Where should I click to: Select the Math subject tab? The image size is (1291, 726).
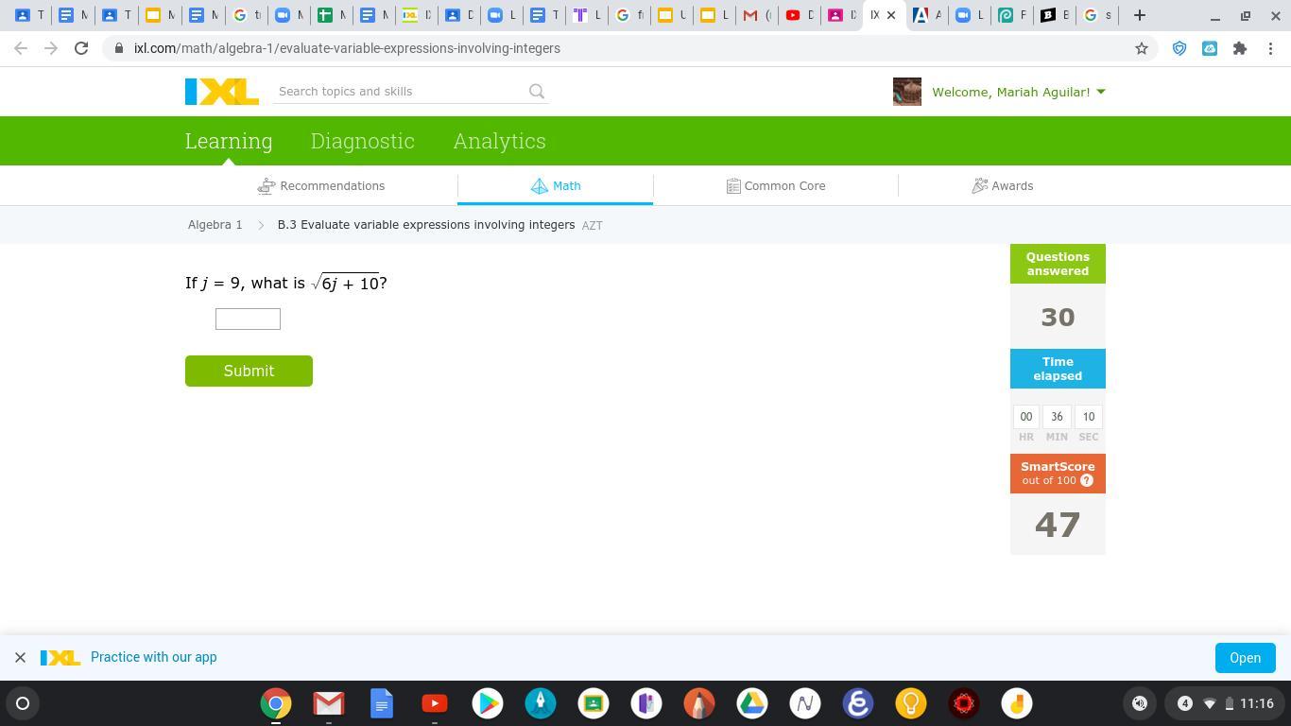click(x=556, y=186)
